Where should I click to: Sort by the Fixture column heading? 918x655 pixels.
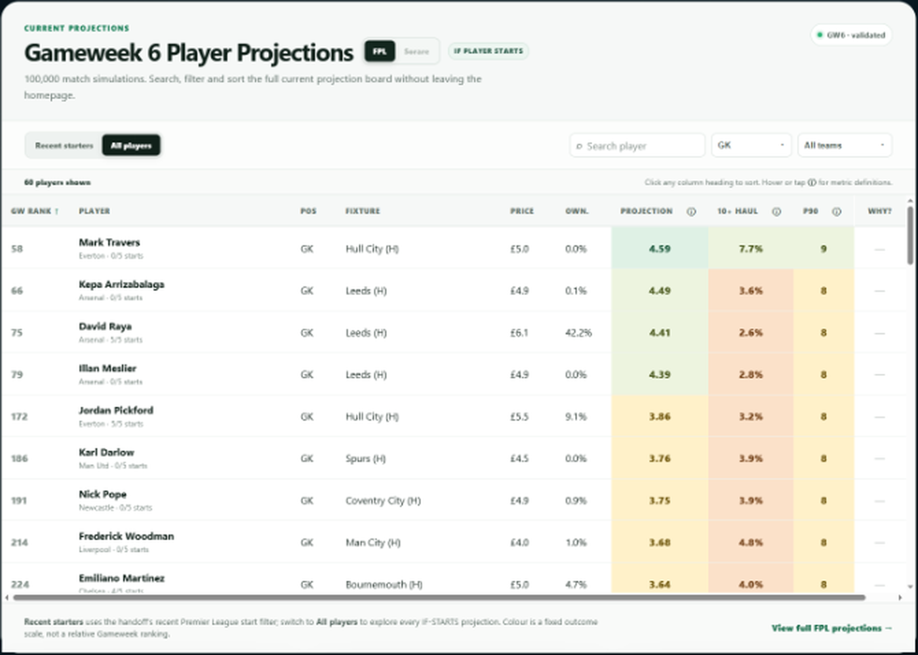click(363, 211)
